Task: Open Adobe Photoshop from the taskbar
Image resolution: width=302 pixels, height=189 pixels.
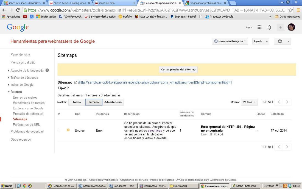Action: [245, 186]
